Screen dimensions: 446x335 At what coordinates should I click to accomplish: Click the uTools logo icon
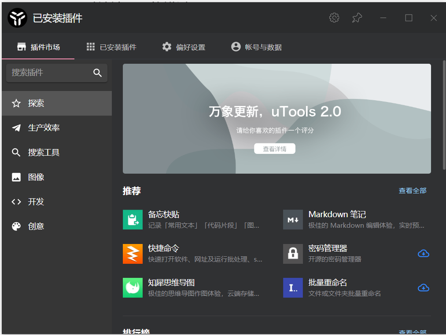point(17,18)
